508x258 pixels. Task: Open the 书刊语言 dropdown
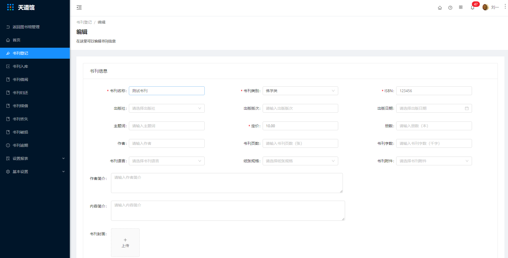(x=167, y=161)
